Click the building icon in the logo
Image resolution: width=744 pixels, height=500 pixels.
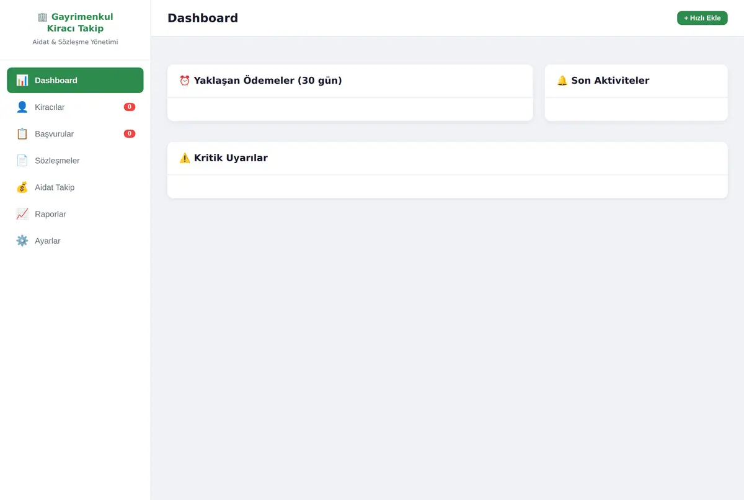point(42,17)
